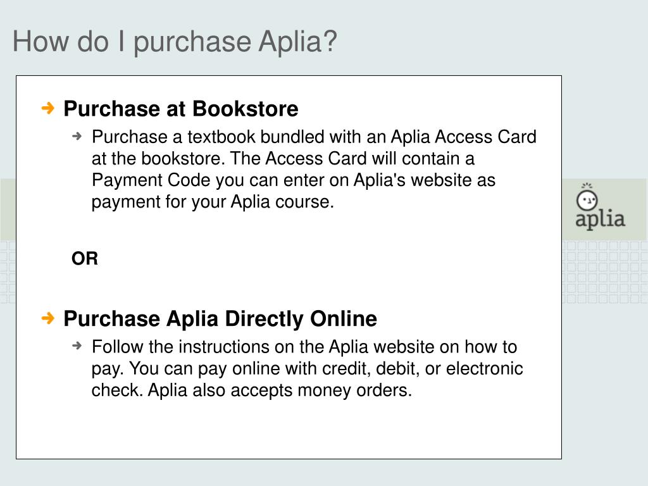This screenshot has width=648, height=486.
Task: Select the 'Purchase at Bookstore' heading
Action: (180, 109)
